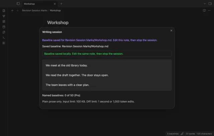Viewport: 214px width, 136px height.
Task: Toggle the right sidebar panel icon
Action: click(x=210, y=4)
